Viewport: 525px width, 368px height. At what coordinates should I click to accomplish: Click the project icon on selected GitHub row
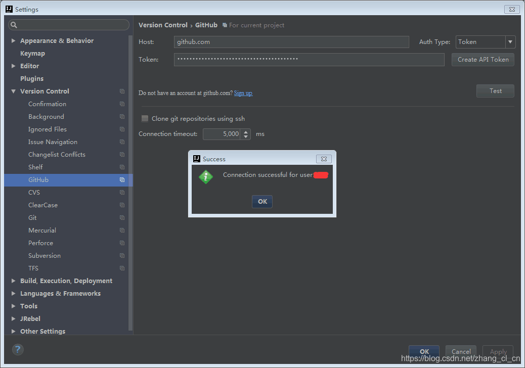tap(122, 179)
